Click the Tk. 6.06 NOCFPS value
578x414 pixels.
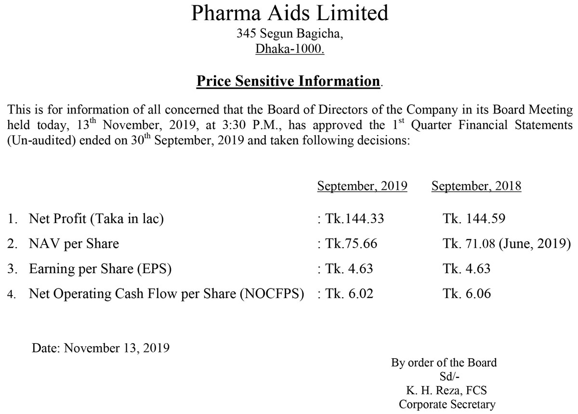tap(466, 293)
